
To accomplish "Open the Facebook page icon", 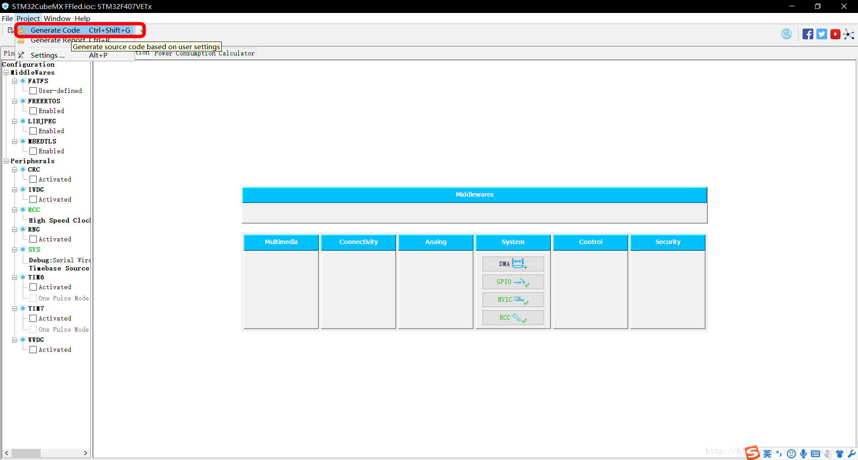I will [x=807, y=34].
